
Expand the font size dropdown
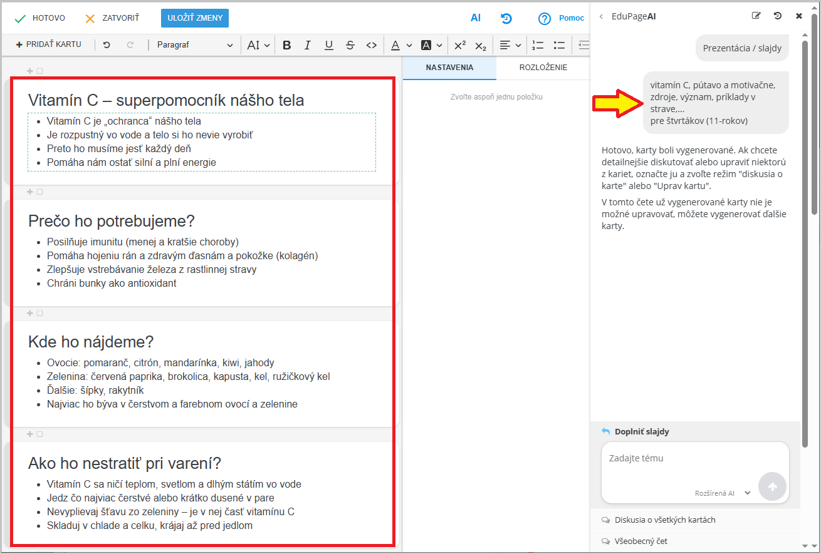pos(258,45)
